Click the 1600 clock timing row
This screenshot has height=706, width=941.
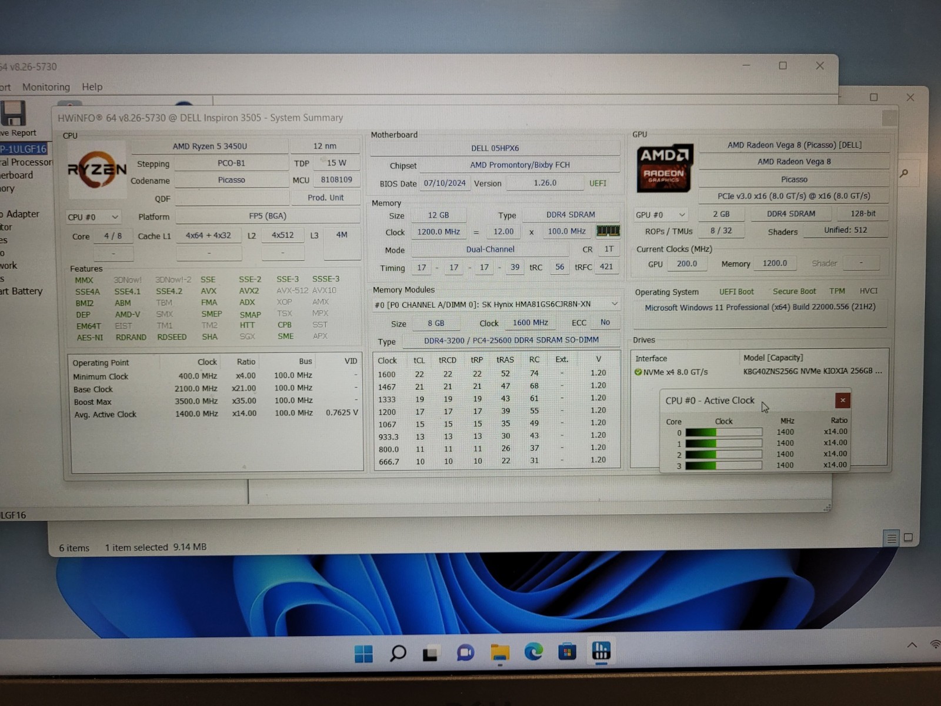tap(496, 374)
